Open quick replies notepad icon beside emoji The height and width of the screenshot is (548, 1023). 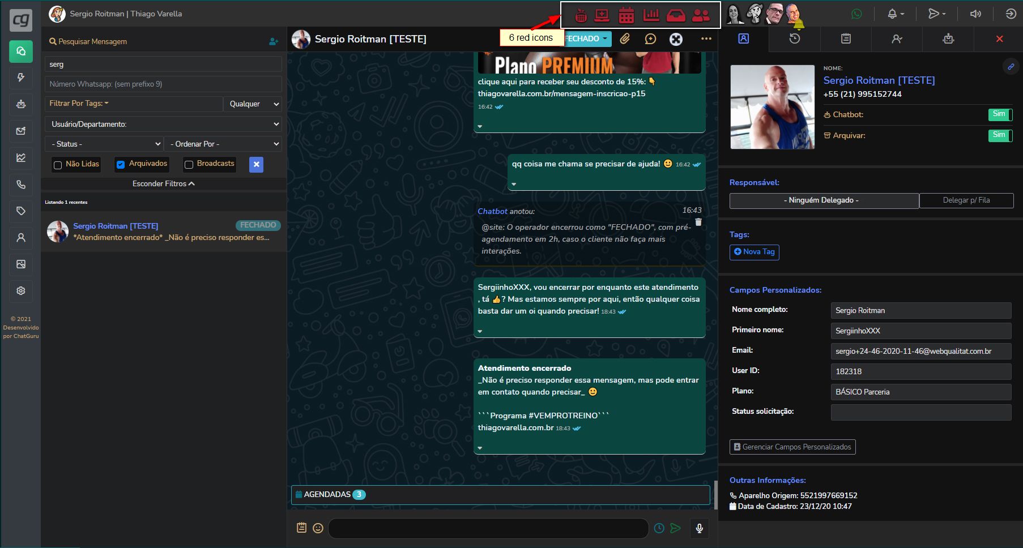(x=302, y=528)
